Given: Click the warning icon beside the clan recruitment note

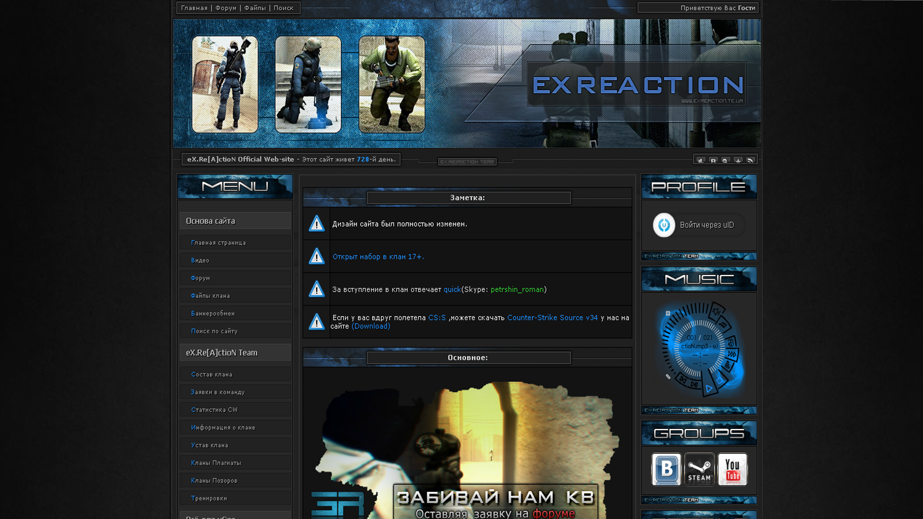Looking at the screenshot, I should coord(317,256).
